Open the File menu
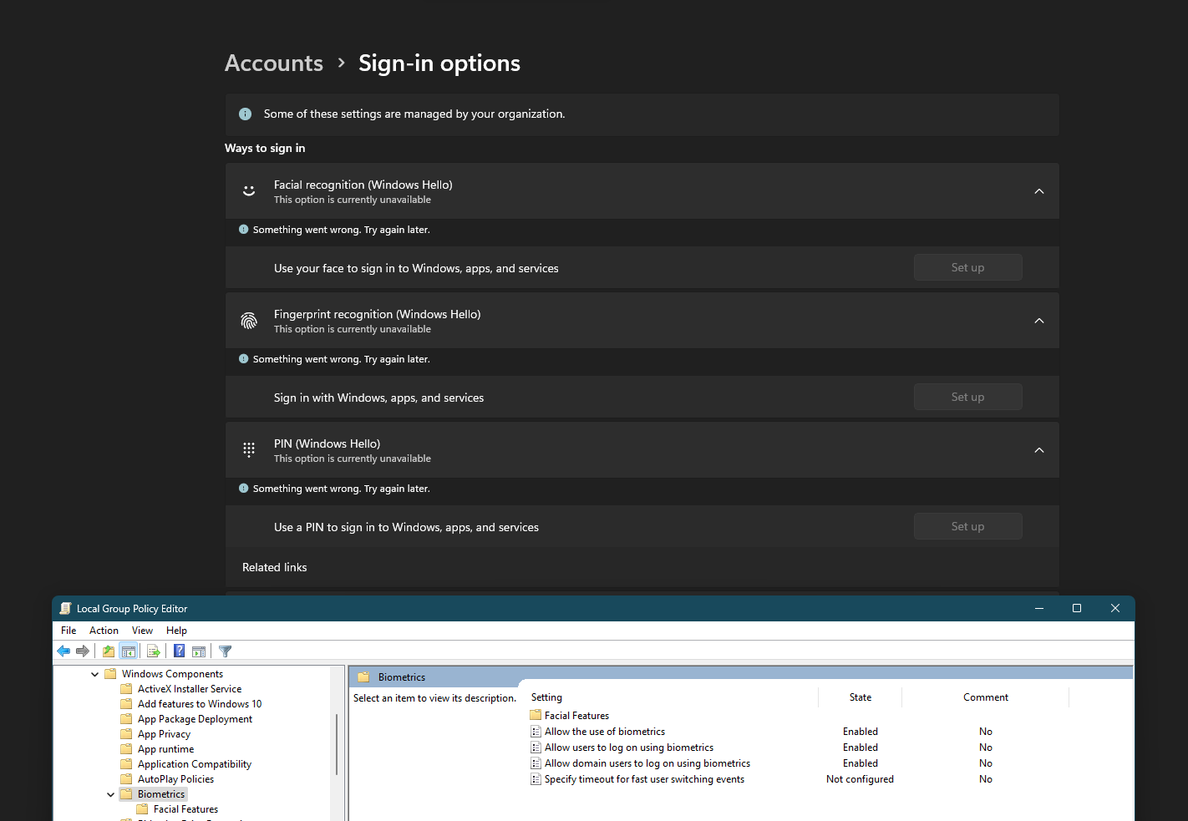The image size is (1188, 821). point(69,631)
